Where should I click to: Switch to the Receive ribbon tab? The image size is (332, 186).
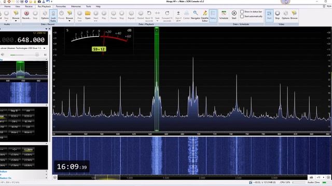[29, 7]
